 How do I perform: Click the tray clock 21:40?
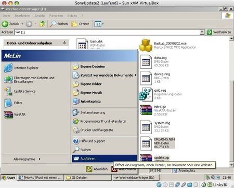click(x=227, y=178)
